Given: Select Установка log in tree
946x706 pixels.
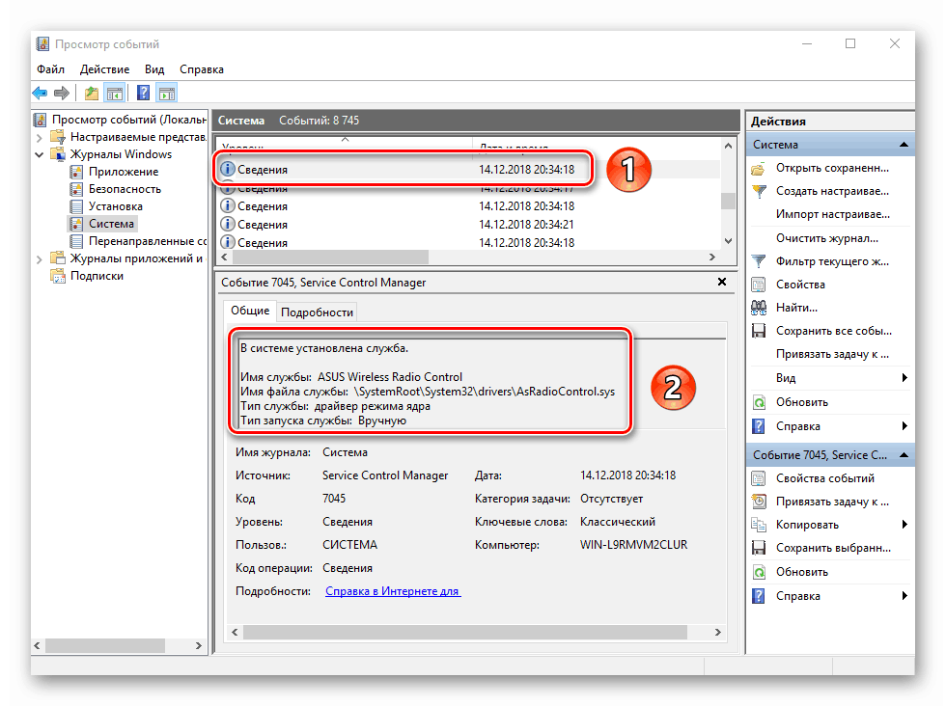Looking at the screenshot, I should 115,206.
